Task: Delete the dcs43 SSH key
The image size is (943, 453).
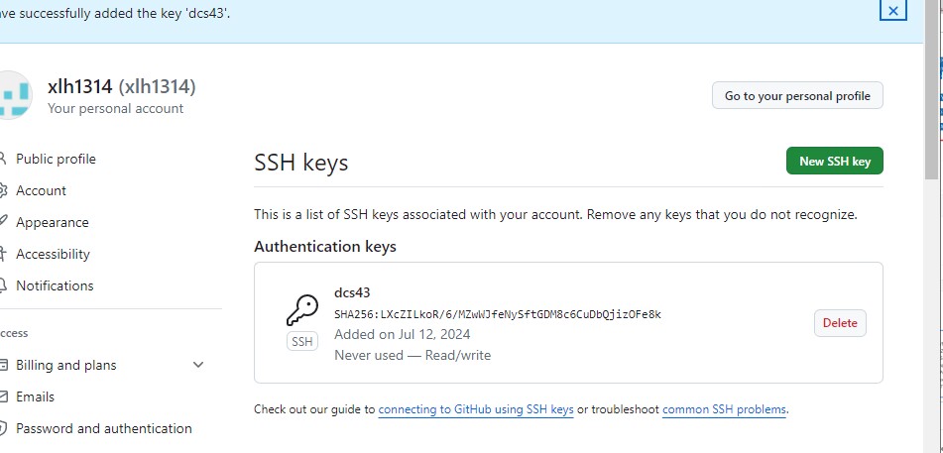Action: pyautogui.click(x=839, y=323)
